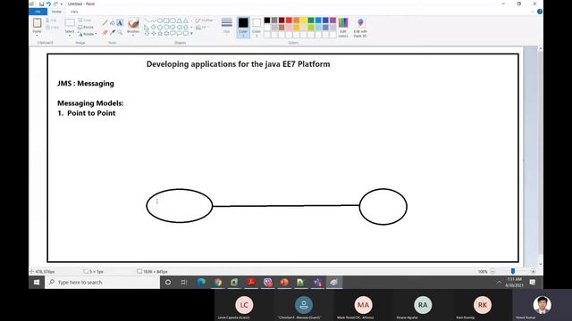Click the RK participant avatar
This screenshot has width=572, height=321.
tap(483, 305)
